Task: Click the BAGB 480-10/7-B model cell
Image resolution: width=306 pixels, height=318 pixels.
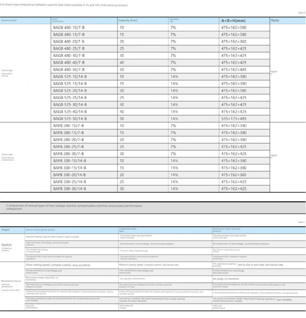Action: [x=69, y=28]
